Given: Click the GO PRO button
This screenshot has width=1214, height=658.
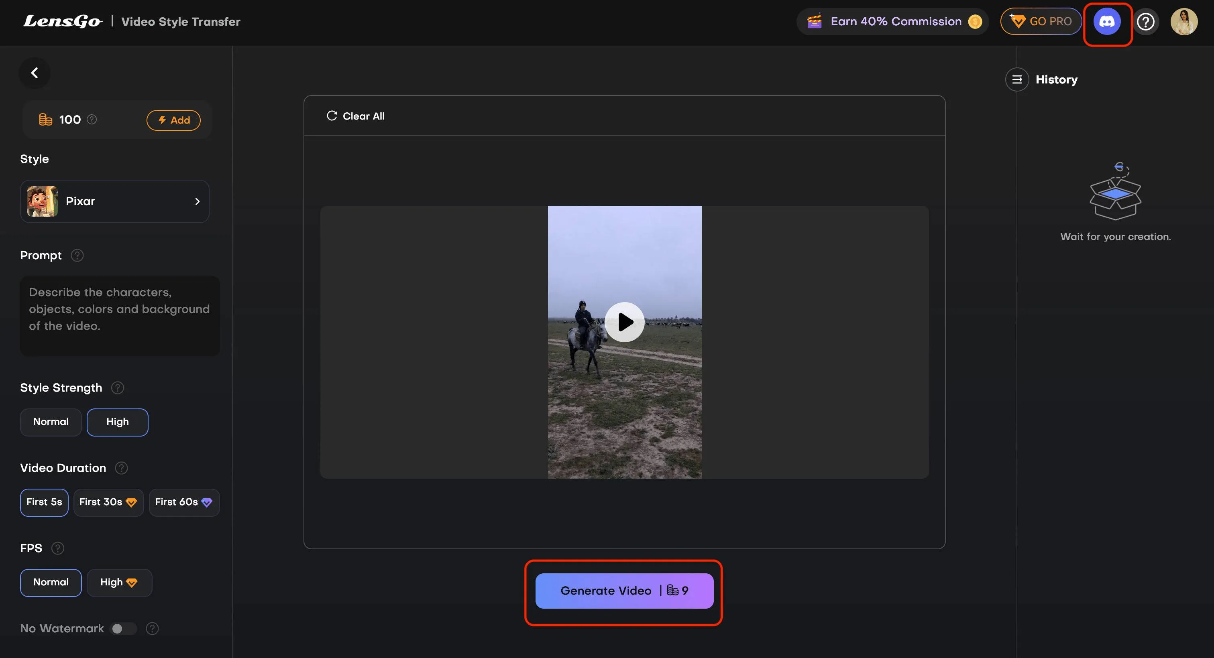Looking at the screenshot, I should pos(1041,22).
